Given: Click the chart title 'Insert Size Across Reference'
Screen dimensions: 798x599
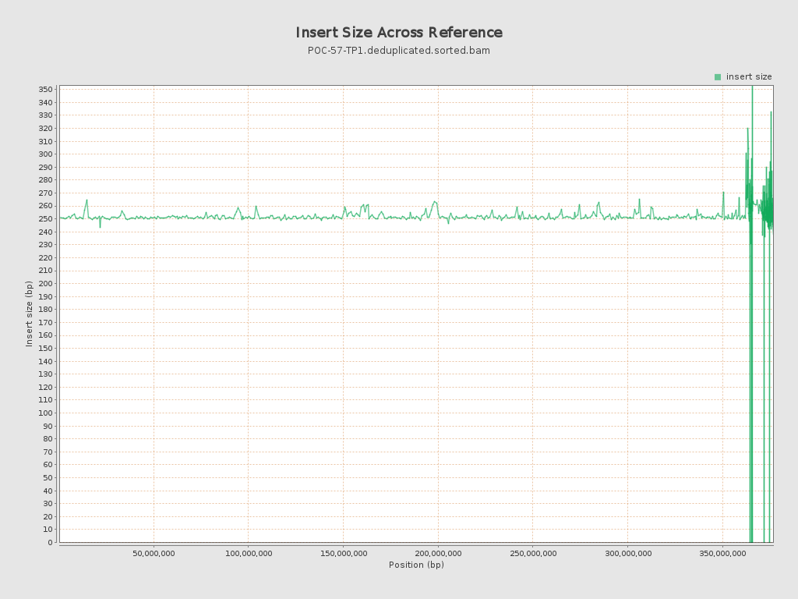Looking at the screenshot, I should coord(399,33).
